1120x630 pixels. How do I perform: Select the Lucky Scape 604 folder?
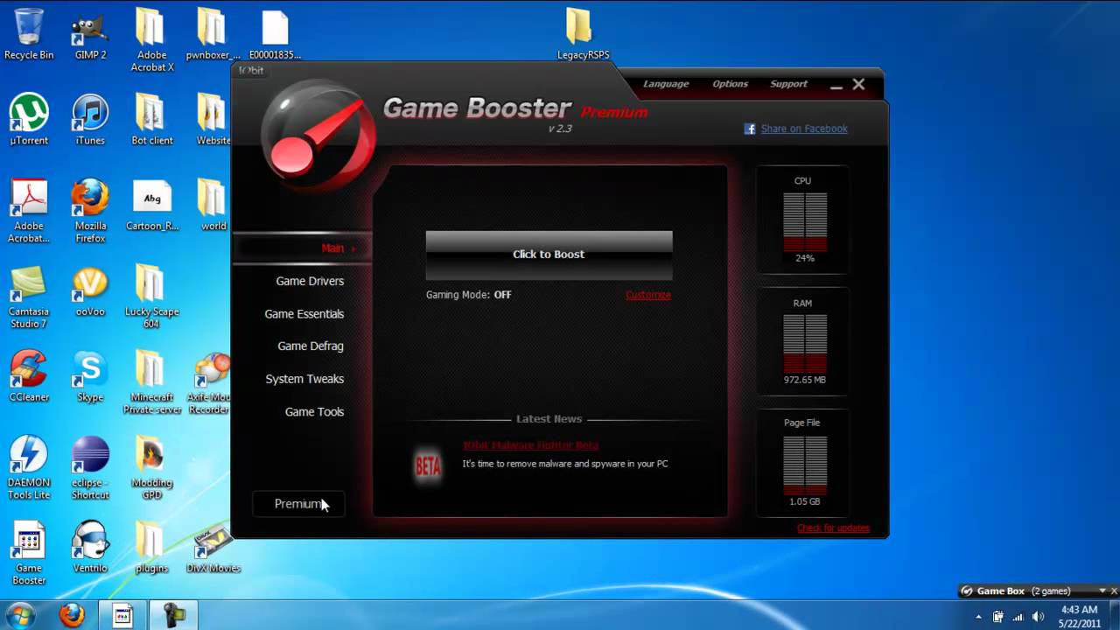click(x=152, y=297)
